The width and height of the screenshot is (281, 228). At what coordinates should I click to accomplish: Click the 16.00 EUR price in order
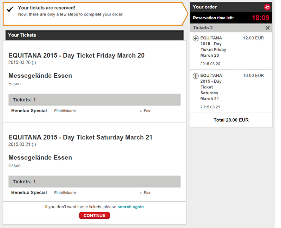pos(253,76)
